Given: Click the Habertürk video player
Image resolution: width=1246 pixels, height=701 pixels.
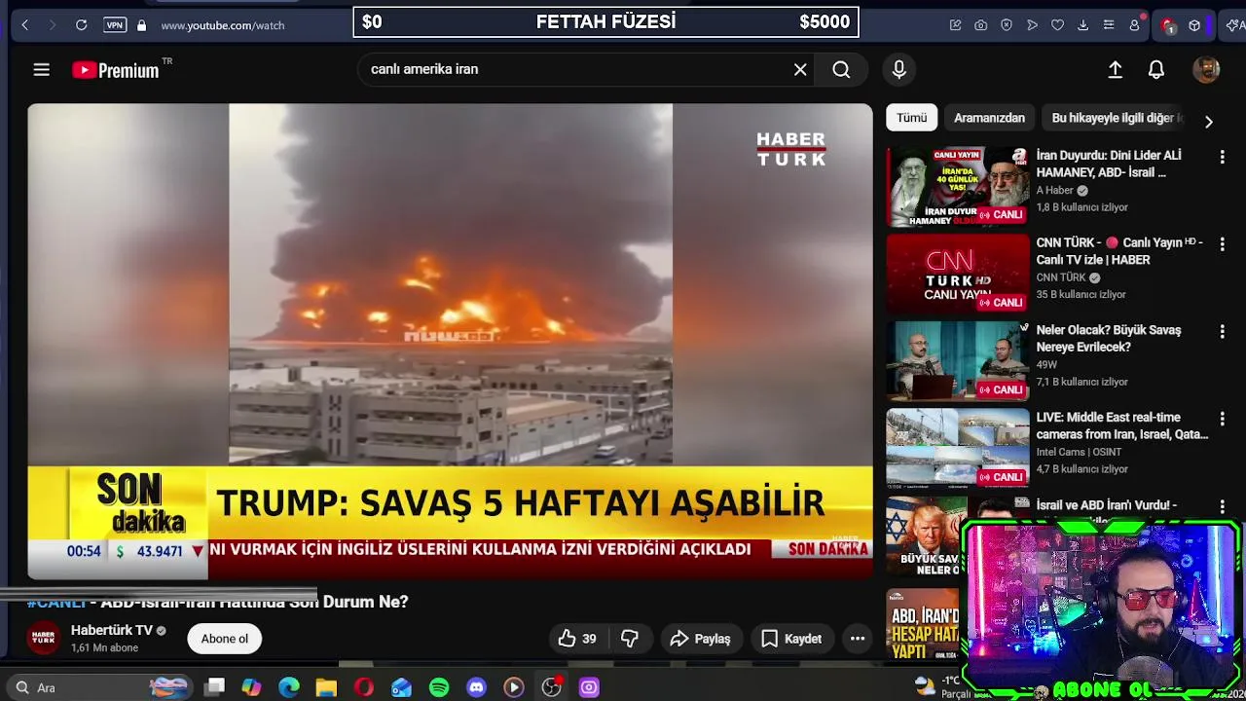Looking at the screenshot, I should (x=450, y=341).
